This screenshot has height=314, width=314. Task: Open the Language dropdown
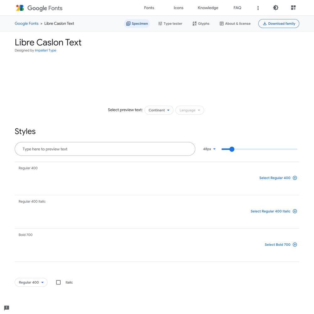coord(190,110)
